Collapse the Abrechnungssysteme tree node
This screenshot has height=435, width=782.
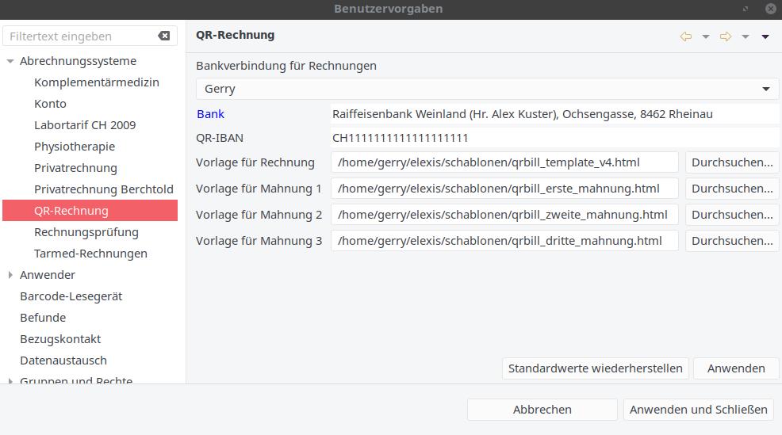click(10, 61)
